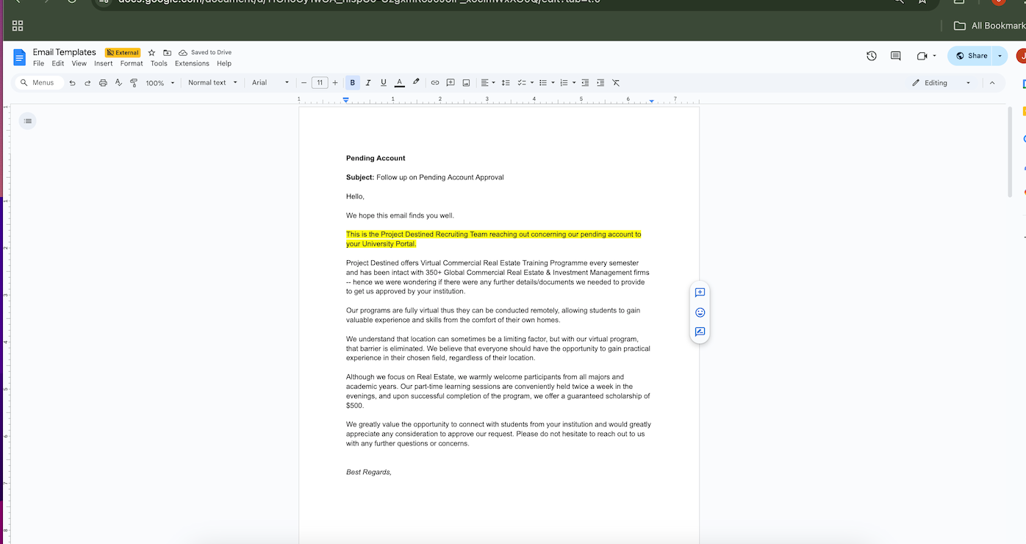Show the document outline panel

[x=28, y=121]
